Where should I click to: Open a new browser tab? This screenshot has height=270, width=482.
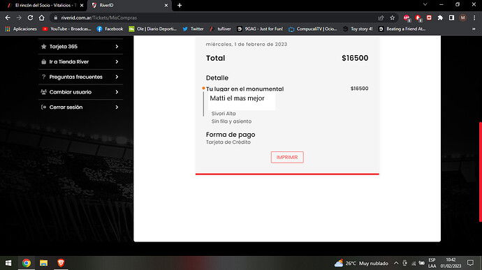click(x=180, y=5)
